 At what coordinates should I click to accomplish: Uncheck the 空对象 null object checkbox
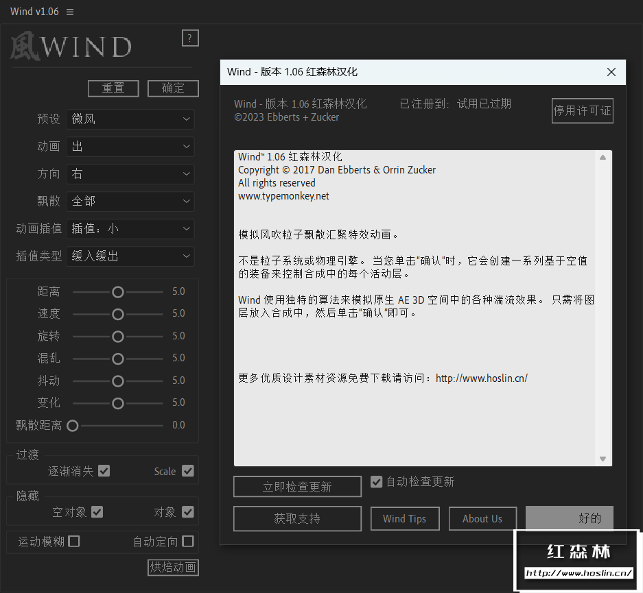(x=97, y=512)
